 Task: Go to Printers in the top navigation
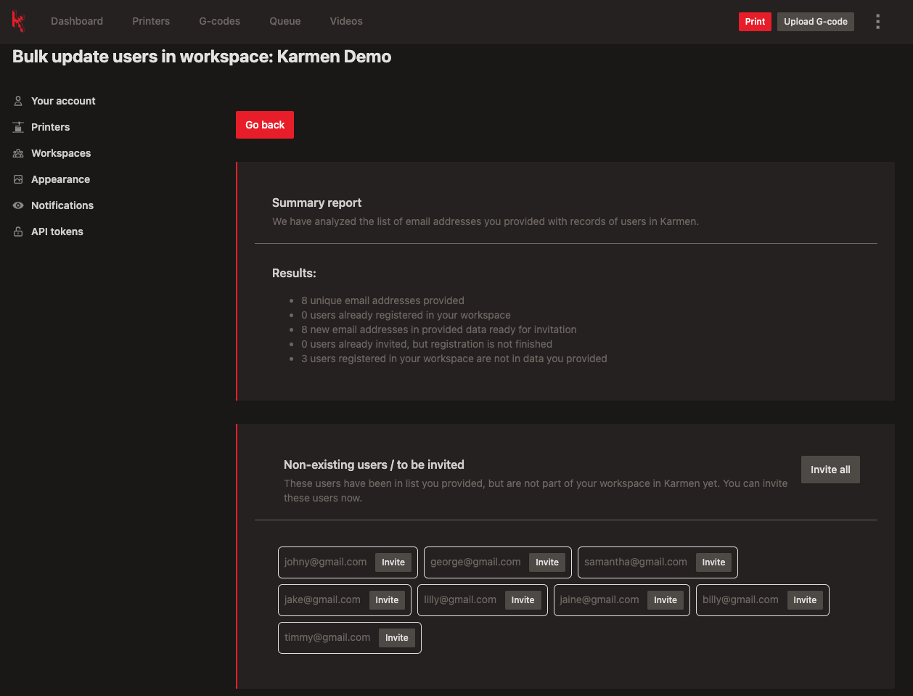(151, 21)
